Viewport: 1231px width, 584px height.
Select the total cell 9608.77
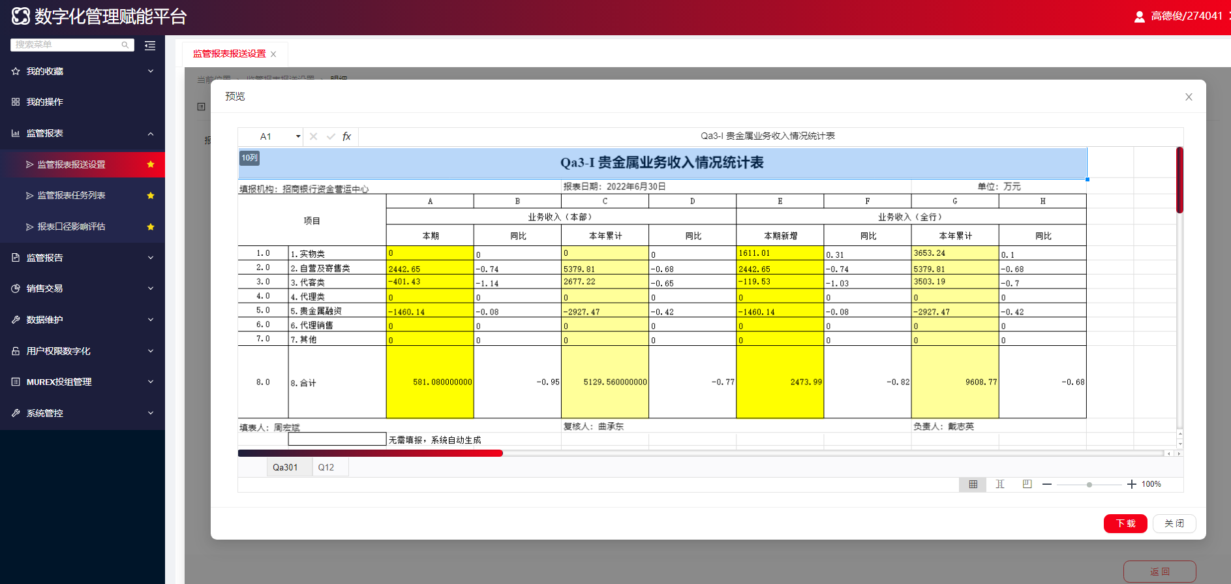click(x=955, y=382)
